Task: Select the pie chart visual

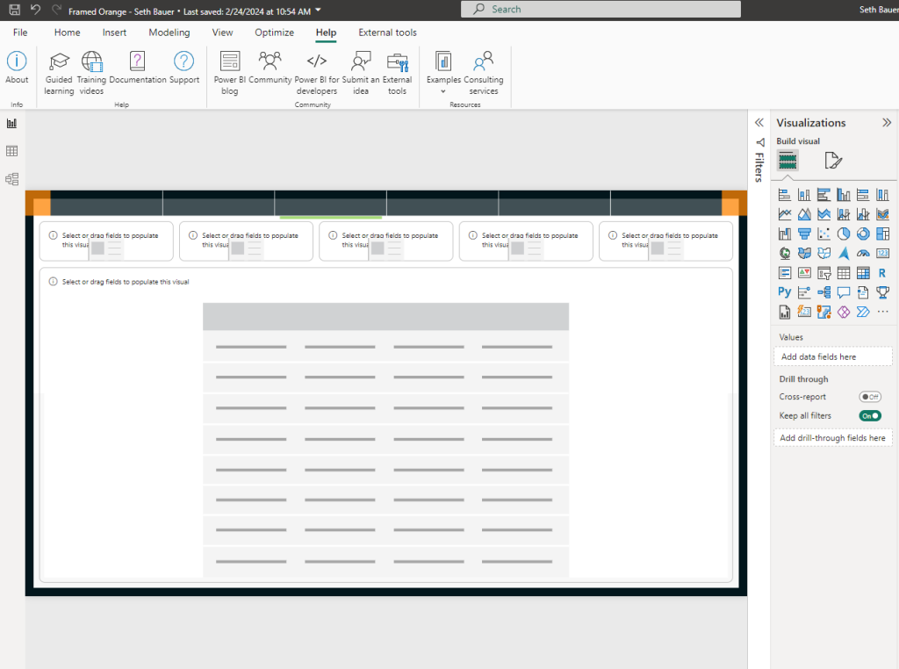Action: point(844,234)
